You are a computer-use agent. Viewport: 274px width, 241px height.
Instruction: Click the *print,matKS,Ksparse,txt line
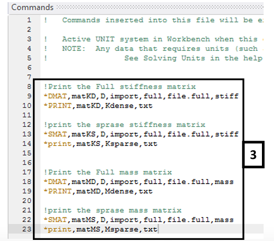pyautogui.click(x=101, y=144)
